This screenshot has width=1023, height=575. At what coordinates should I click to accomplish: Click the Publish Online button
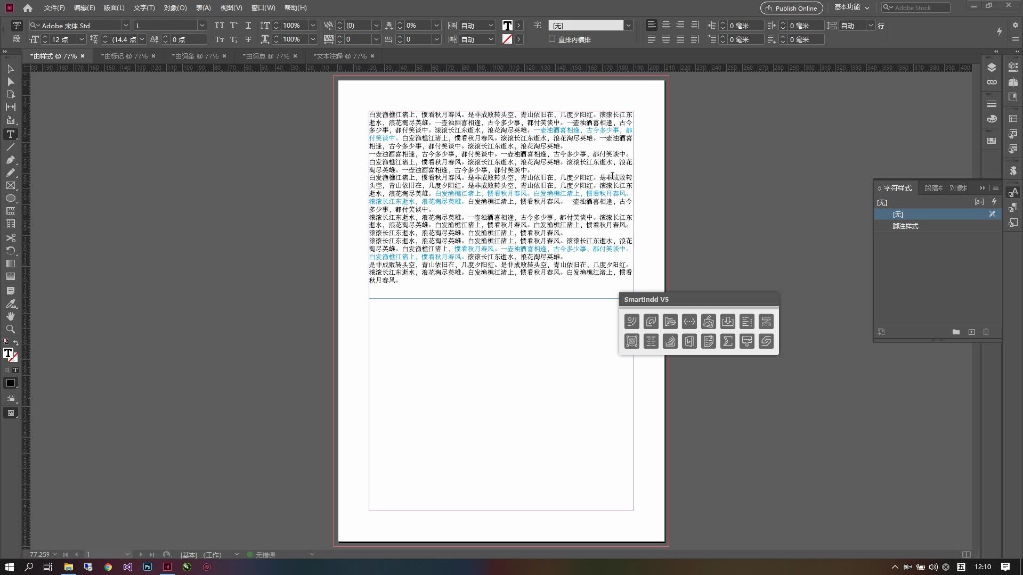click(x=791, y=8)
